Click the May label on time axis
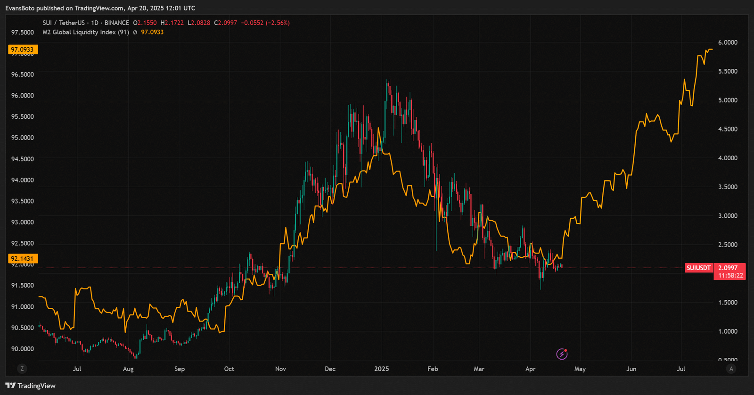Viewport: 754px width, 395px height. 580,369
